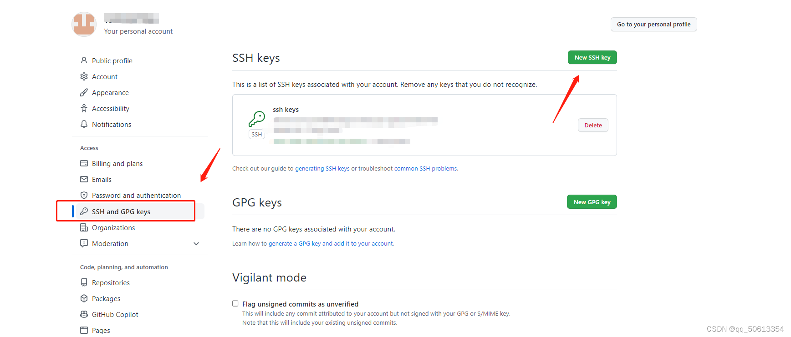Select the Public profile person icon
This screenshot has height=337, width=791.
coord(84,60)
